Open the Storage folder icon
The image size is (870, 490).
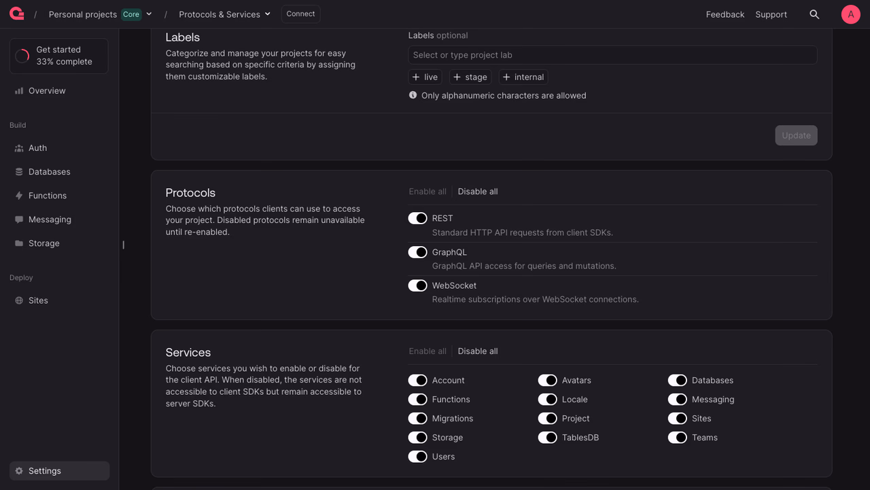19,243
